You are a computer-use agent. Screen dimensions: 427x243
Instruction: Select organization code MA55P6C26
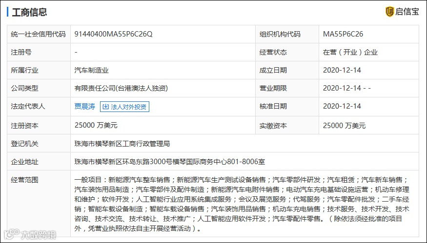pos(343,34)
